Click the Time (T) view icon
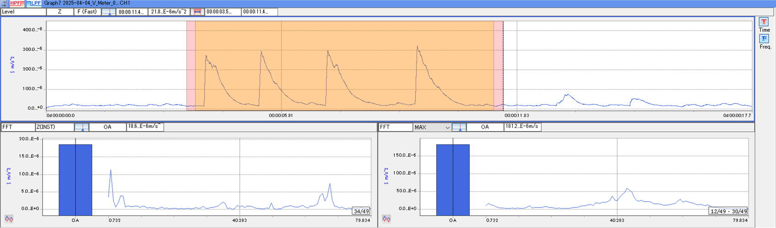Viewport: 776px width, 228px height. pyautogui.click(x=764, y=22)
